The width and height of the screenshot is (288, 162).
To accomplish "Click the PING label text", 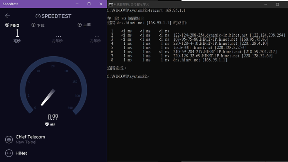I will click(x=15, y=26).
